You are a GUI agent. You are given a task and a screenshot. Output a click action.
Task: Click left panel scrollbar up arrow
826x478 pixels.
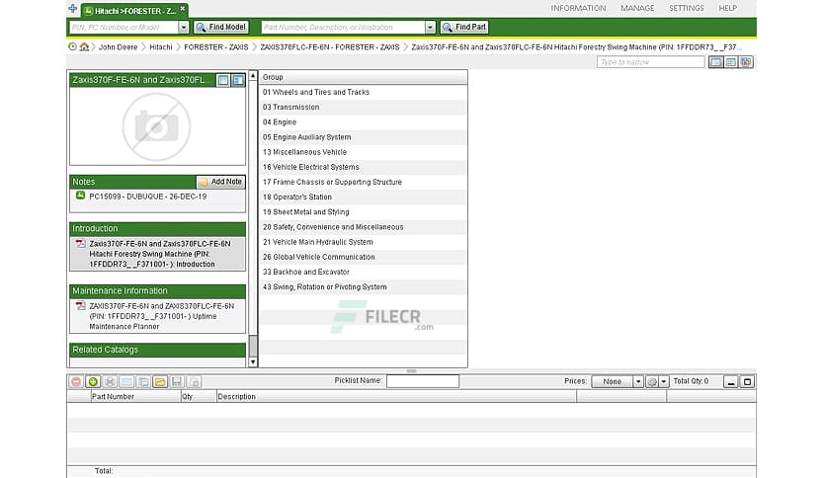253,76
